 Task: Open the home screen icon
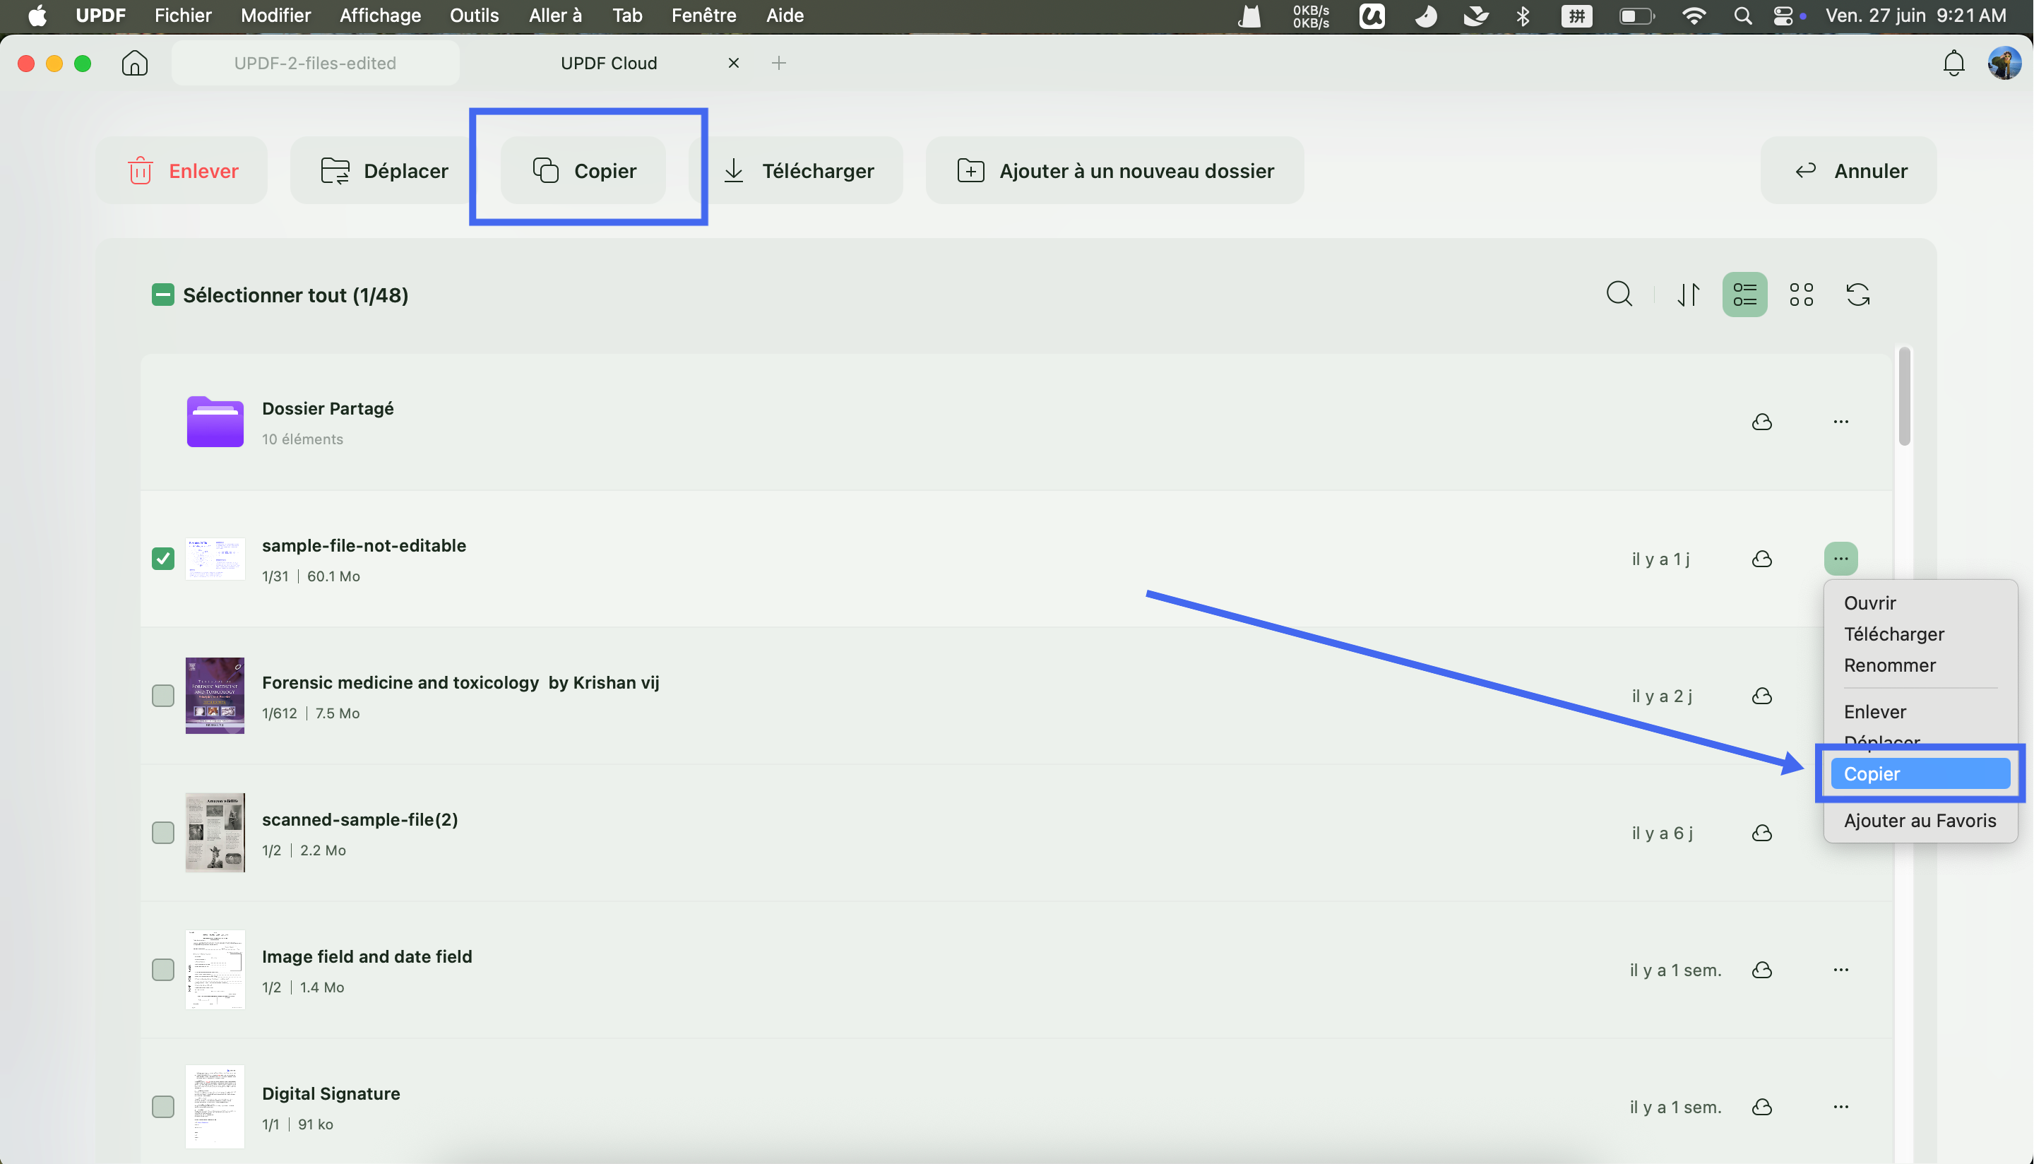tap(134, 63)
